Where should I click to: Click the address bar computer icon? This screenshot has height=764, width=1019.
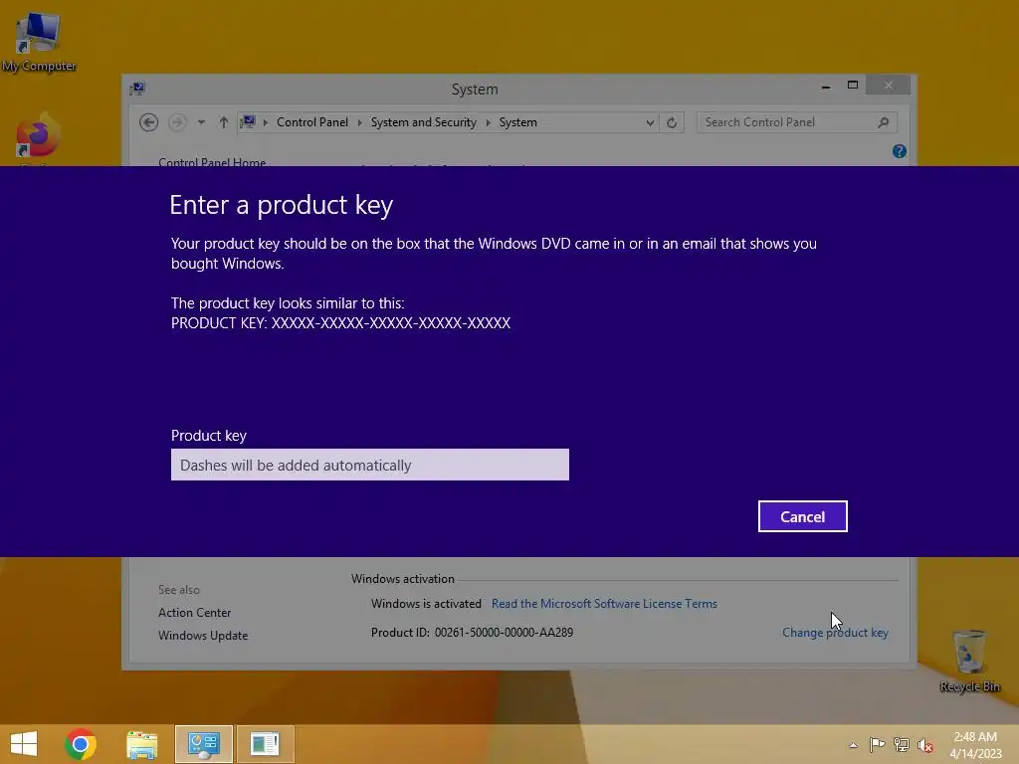coord(248,122)
